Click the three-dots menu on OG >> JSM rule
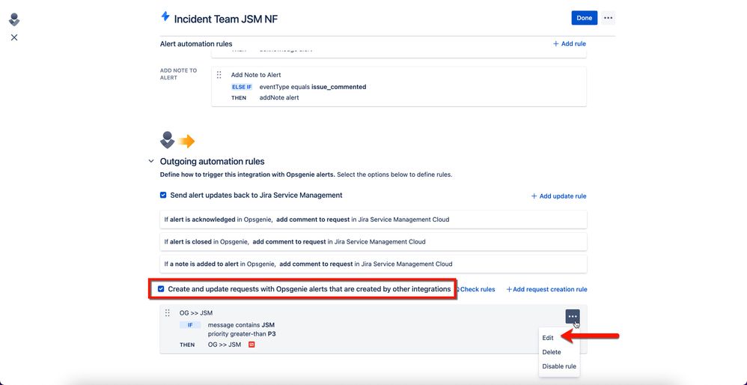Viewport: 747px width, 385px height. pyautogui.click(x=573, y=316)
